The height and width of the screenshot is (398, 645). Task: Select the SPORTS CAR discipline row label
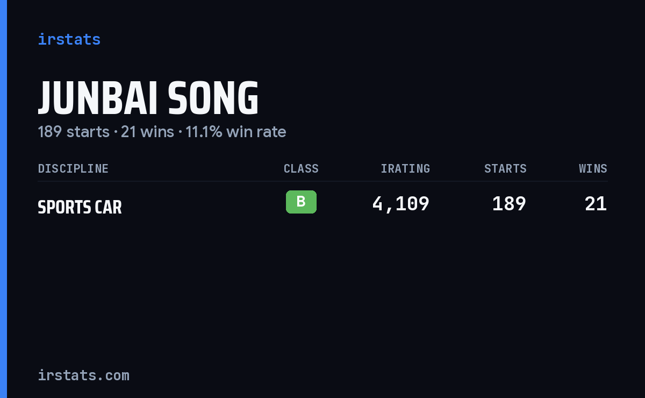[80, 207]
